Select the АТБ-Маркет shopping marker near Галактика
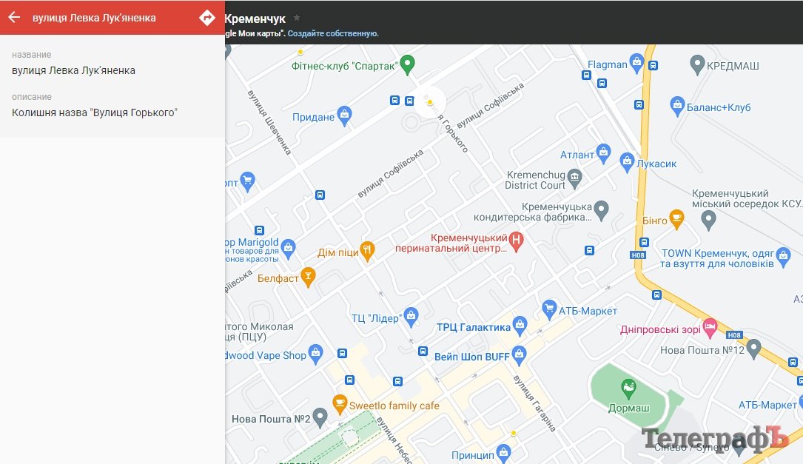The image size is (803, 464). [548, 308]
